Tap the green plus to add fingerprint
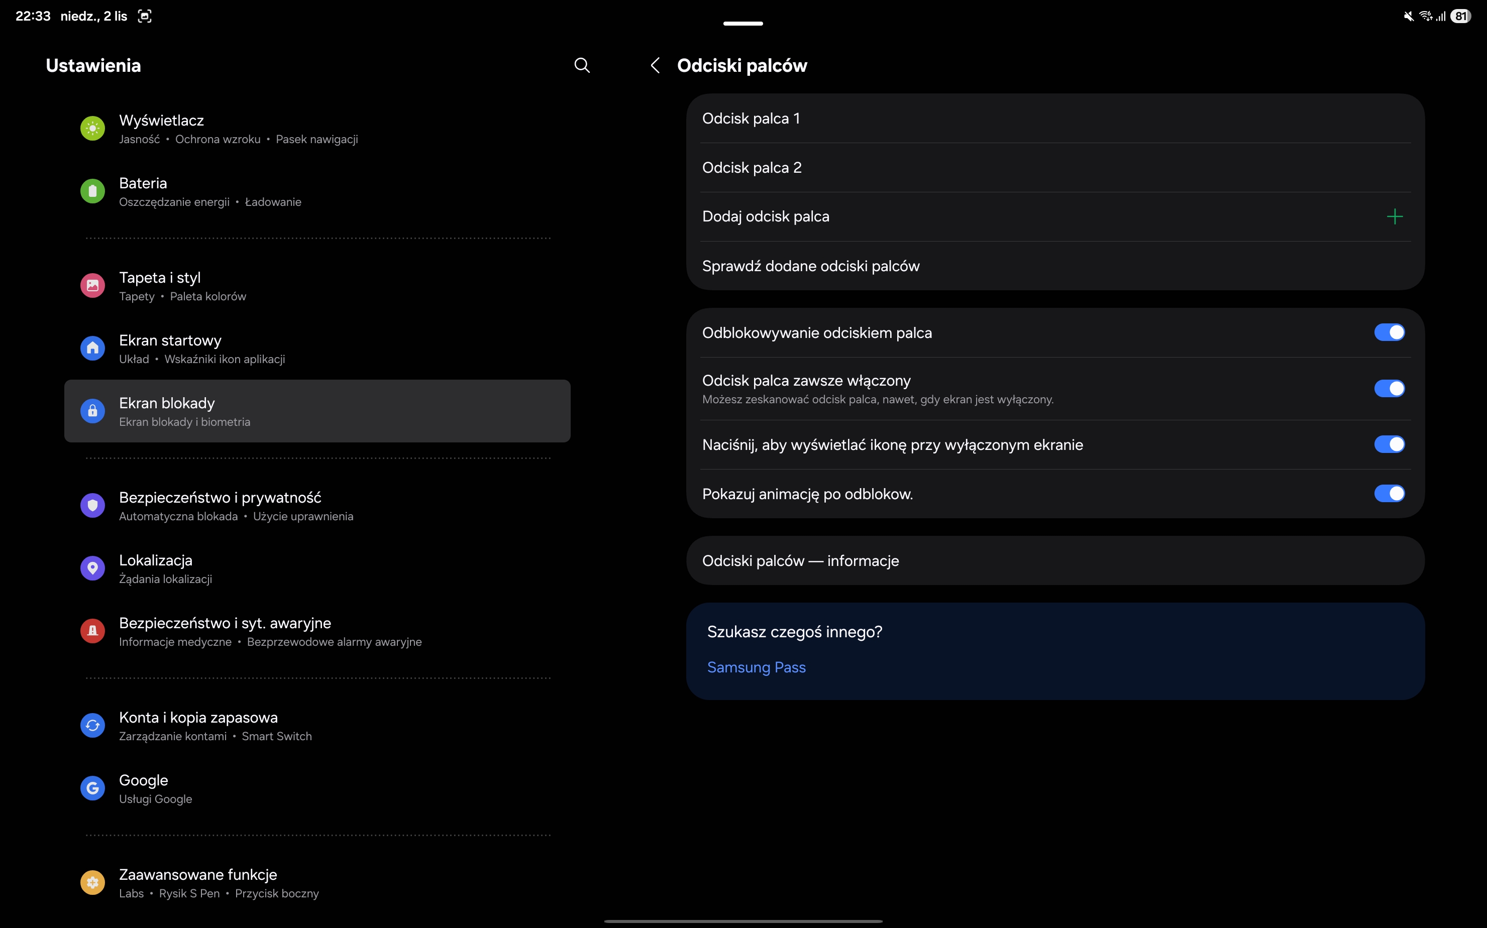Image resolution: width=1487 pixels, height=928 pixels. (x=1394, y=216)
